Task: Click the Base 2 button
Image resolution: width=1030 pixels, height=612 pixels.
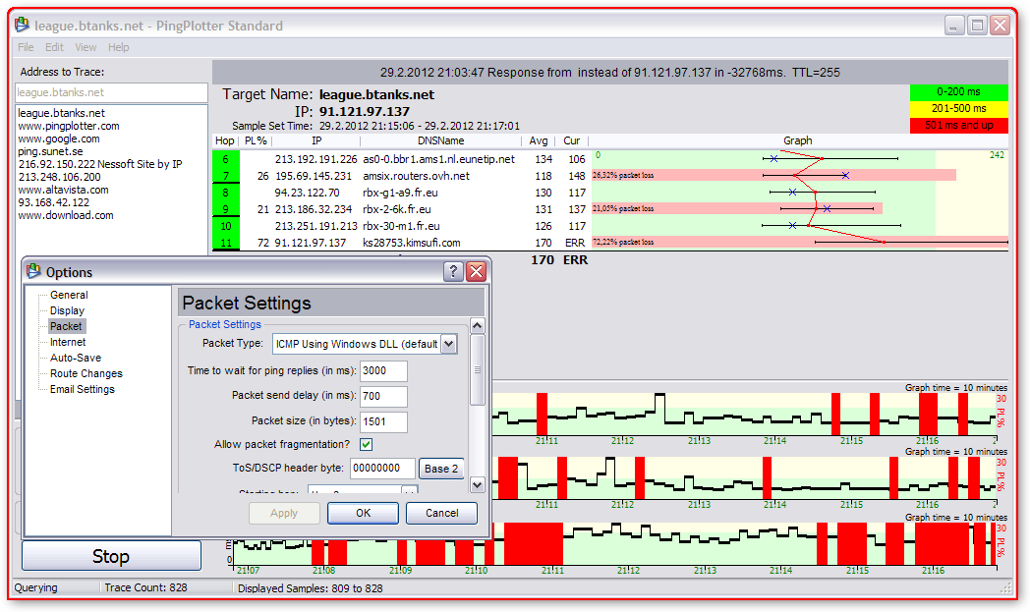Action: pyautogui.click(x=441, y=469)
